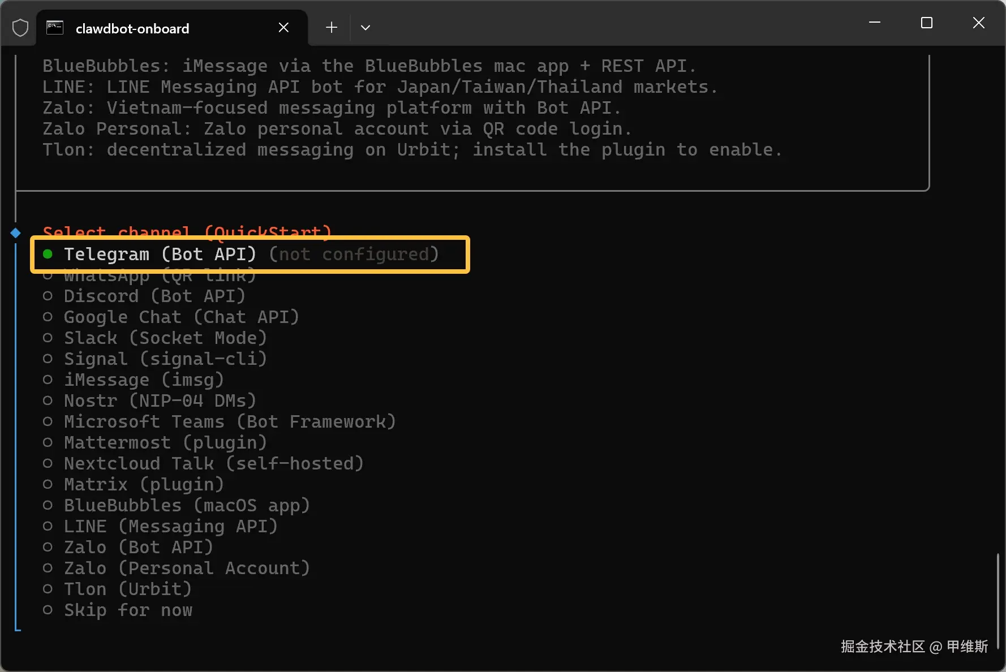Close the clawdbot-onboard tab

(x=283, y=28)
